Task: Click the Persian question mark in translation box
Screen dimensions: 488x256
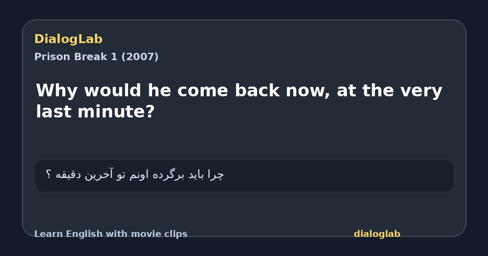Action: pyautogui.click(x=48, y=175)
